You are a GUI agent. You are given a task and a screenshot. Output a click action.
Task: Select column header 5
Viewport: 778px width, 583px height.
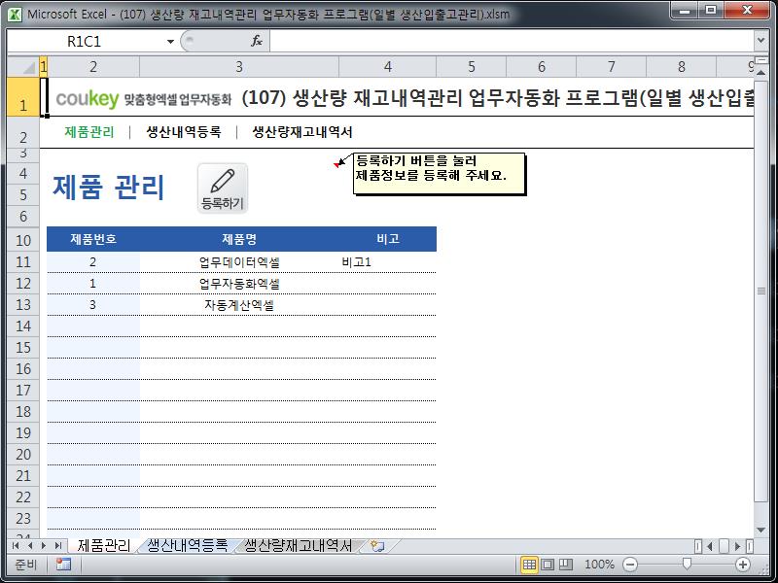click(x=472, y=66)
